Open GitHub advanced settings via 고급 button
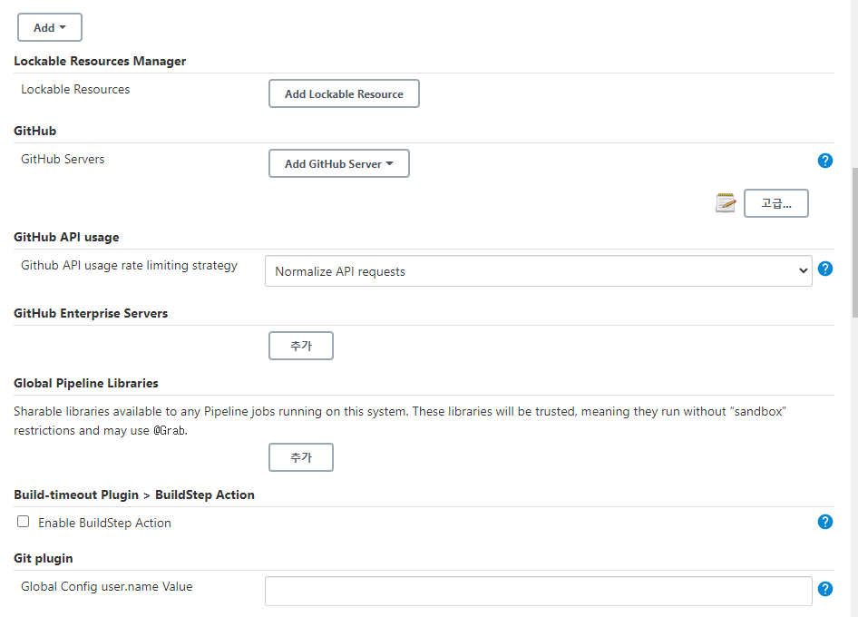858x617 pixels. [x=776, y=203]
